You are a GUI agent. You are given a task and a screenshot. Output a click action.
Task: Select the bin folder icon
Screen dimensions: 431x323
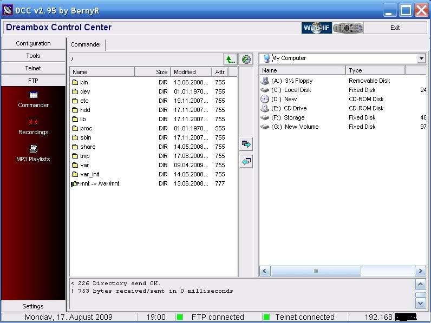coord(75,82)
